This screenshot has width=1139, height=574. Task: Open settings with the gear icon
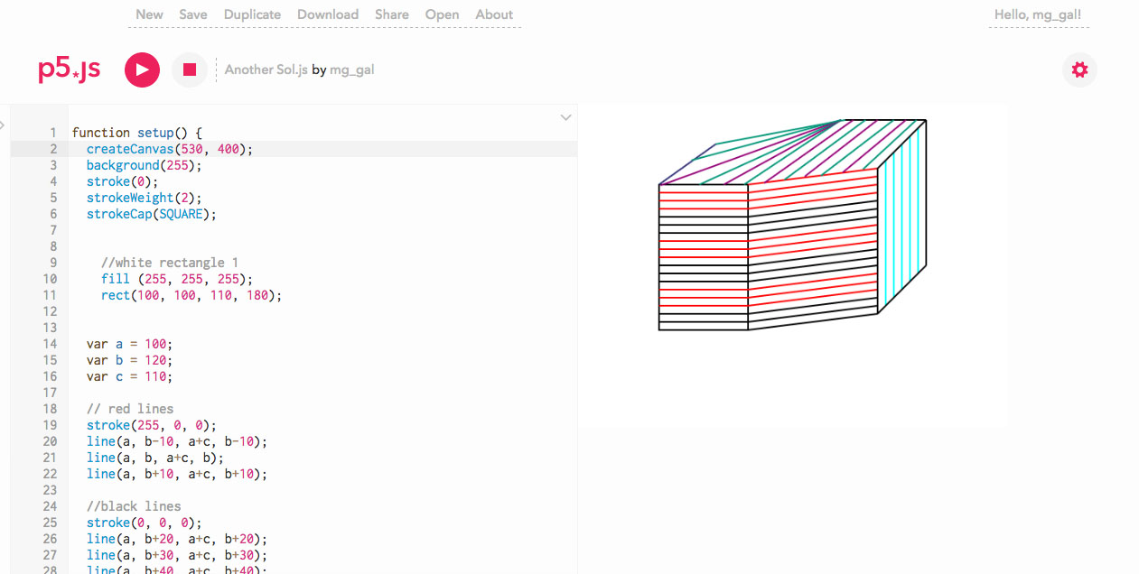(x=1079, y=69)
